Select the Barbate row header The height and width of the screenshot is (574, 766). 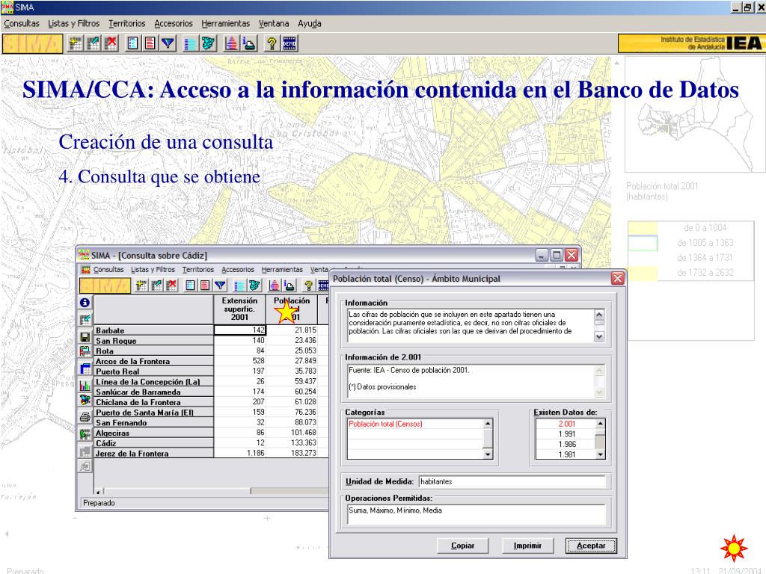pos(153,330)
